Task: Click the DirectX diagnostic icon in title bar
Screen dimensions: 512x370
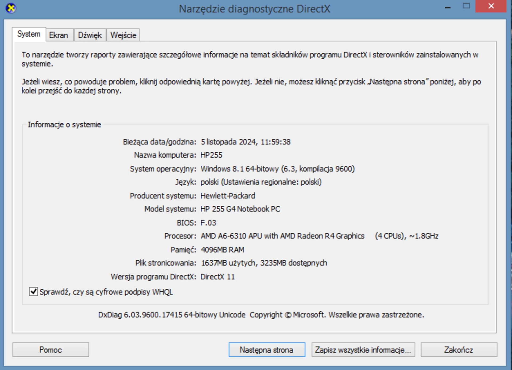Action: tap(11, 8)
